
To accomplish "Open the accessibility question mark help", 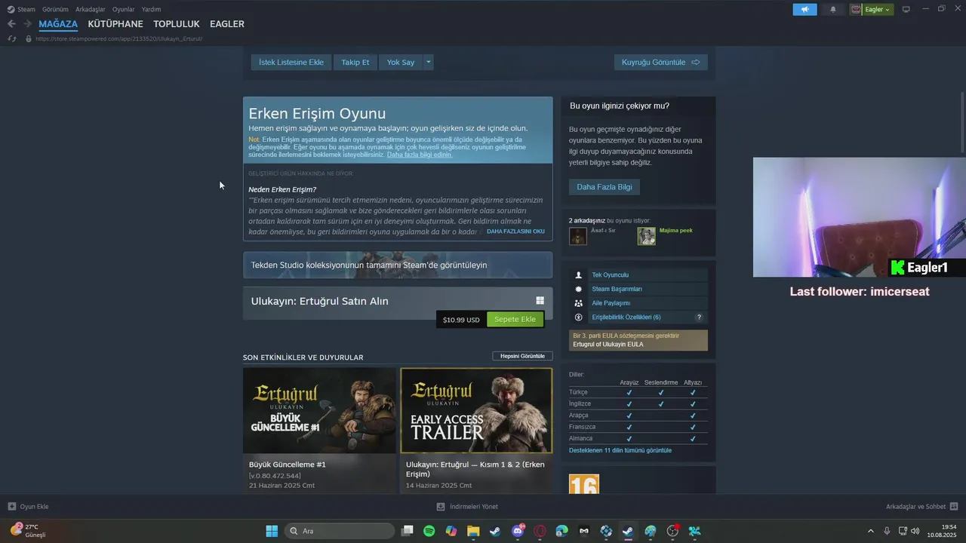I will [699, 318].
